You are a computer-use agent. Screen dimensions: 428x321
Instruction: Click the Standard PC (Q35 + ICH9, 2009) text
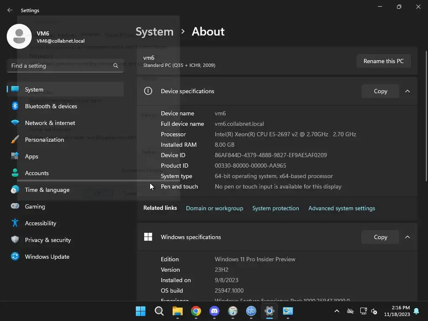(x=179, y=65)
